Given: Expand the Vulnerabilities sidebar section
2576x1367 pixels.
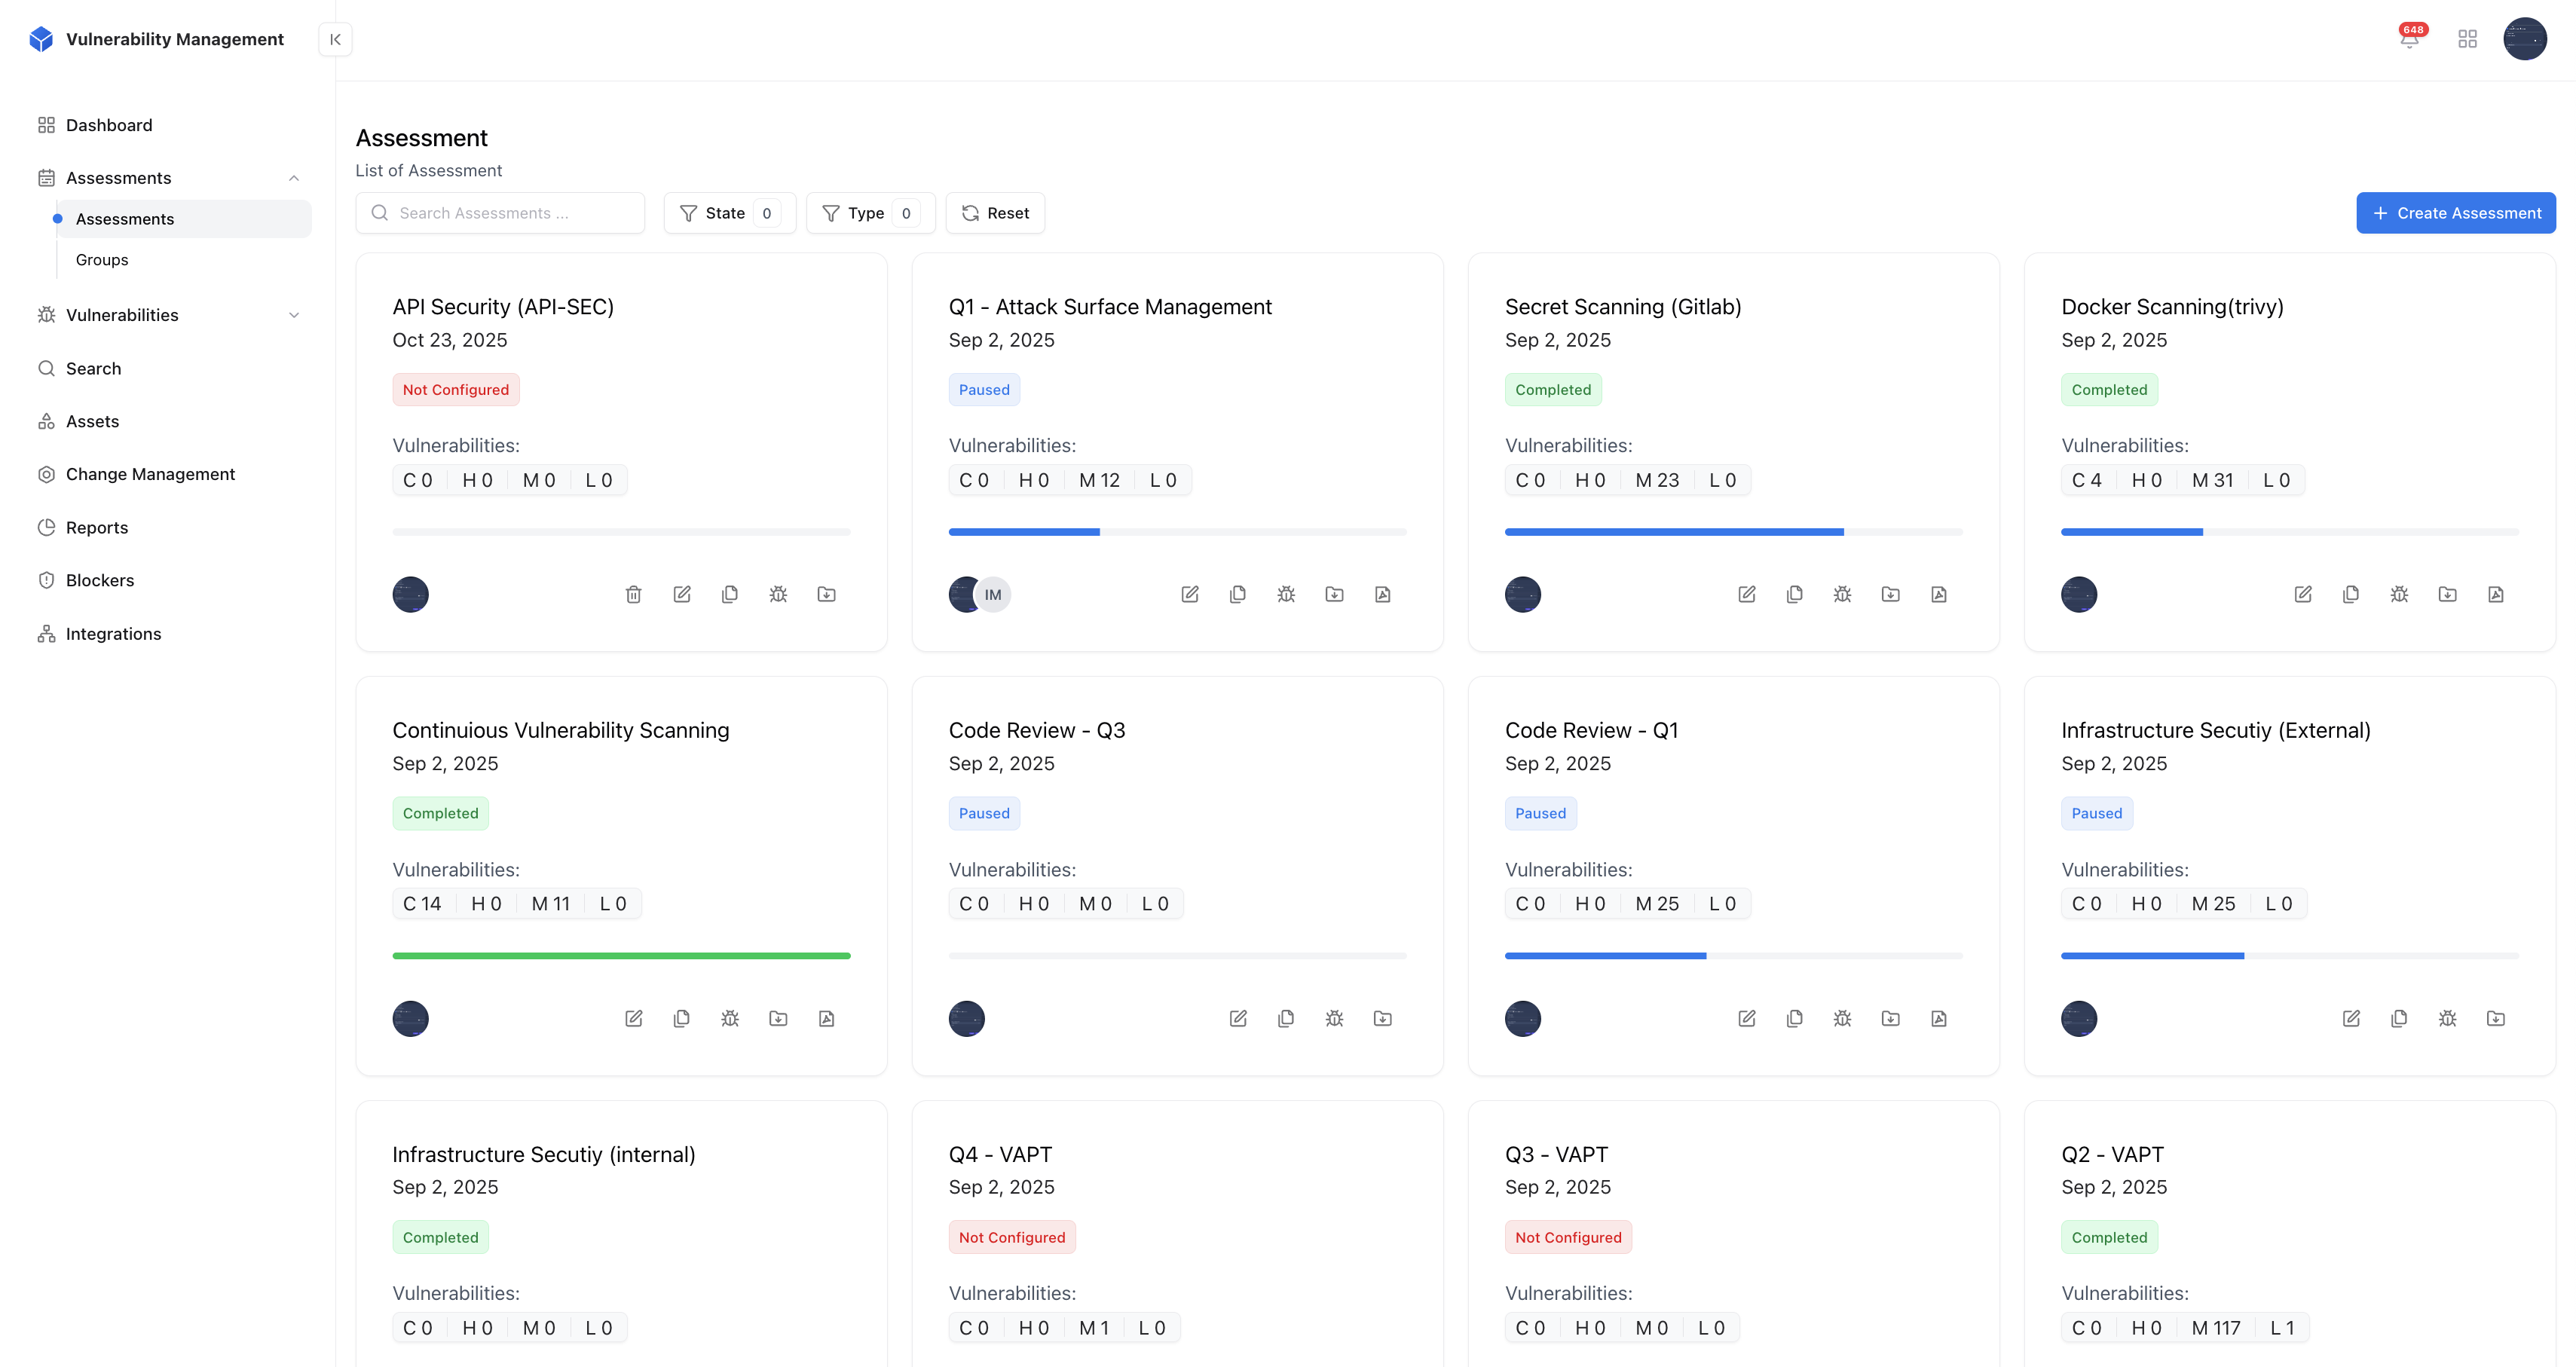Looking at the screenshot, I should pos(293,315).
